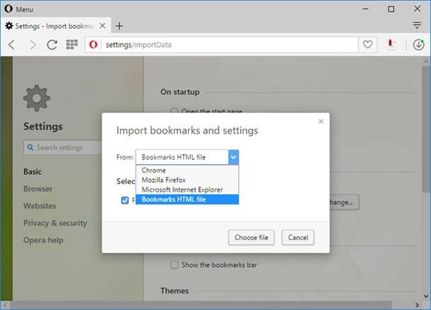431x310 pixels.
Task: Click the large Settings gear icon
Action: click(37, 98)
